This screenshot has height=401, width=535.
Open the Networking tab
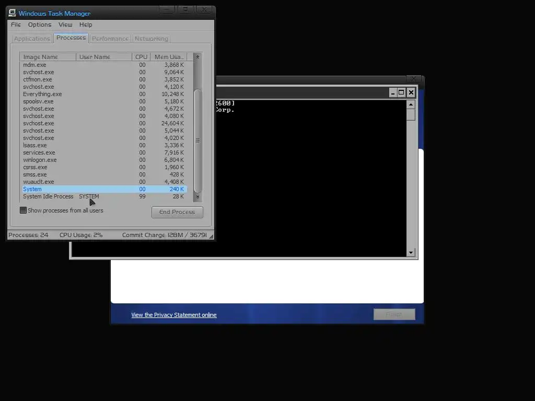151,39
